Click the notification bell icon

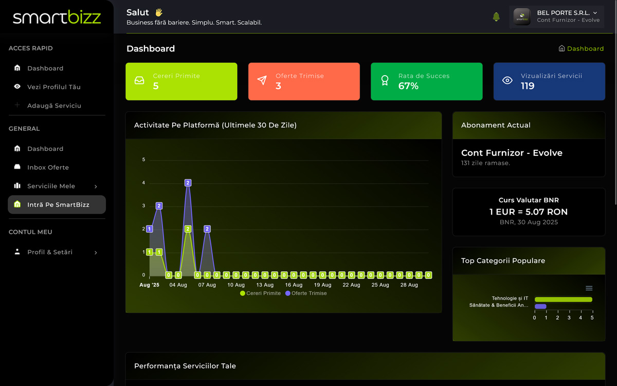(x=496, y=17)
